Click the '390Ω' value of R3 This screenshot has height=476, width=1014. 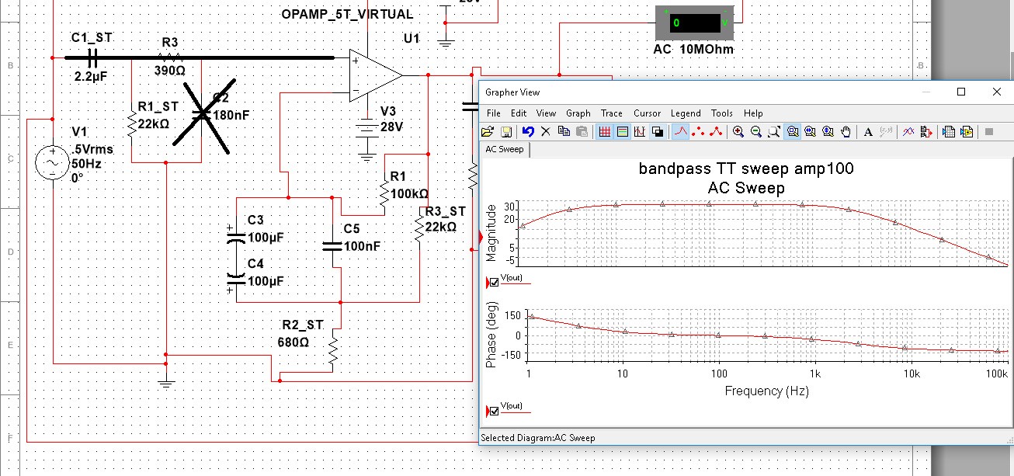pos(169,70)
